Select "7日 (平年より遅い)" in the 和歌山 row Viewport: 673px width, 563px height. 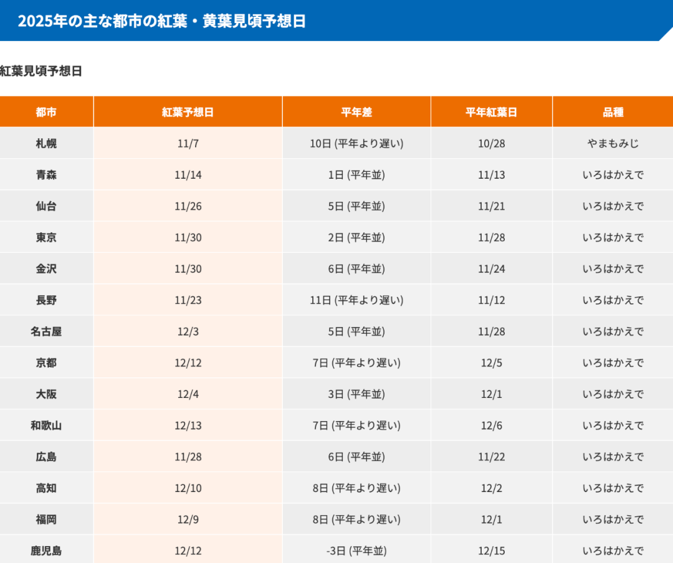click(x=356, y=425)
